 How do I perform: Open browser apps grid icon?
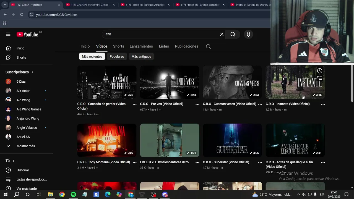(x=4, y=23)
